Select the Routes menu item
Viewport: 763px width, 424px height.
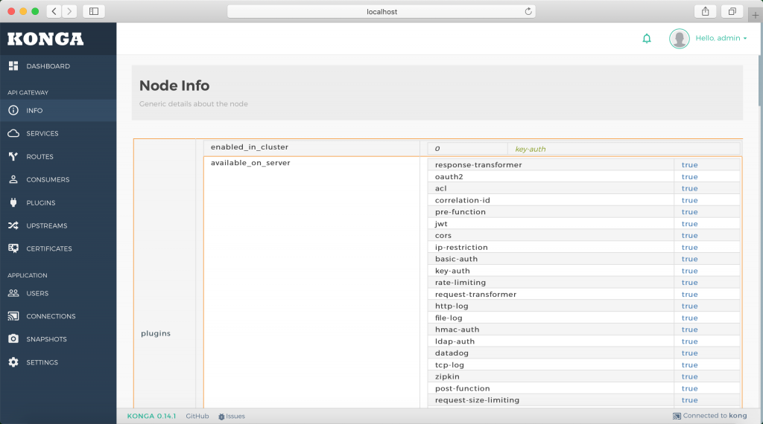click(58, 156)
